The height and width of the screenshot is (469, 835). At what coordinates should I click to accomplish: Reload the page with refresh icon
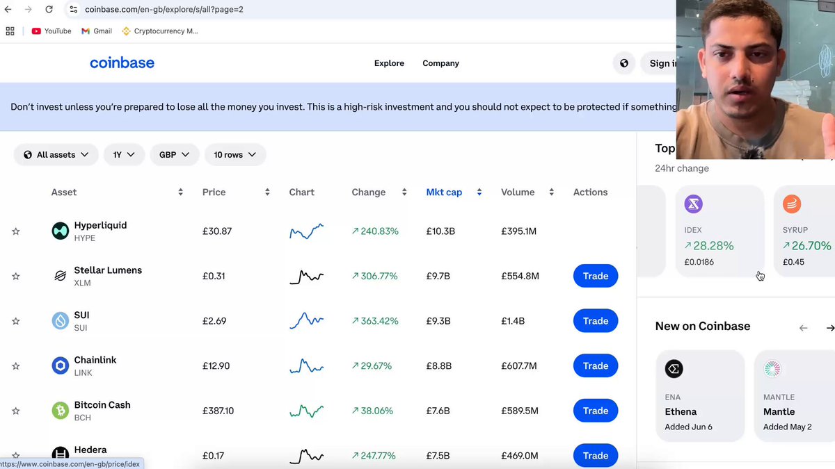click(x=49, y=9)
